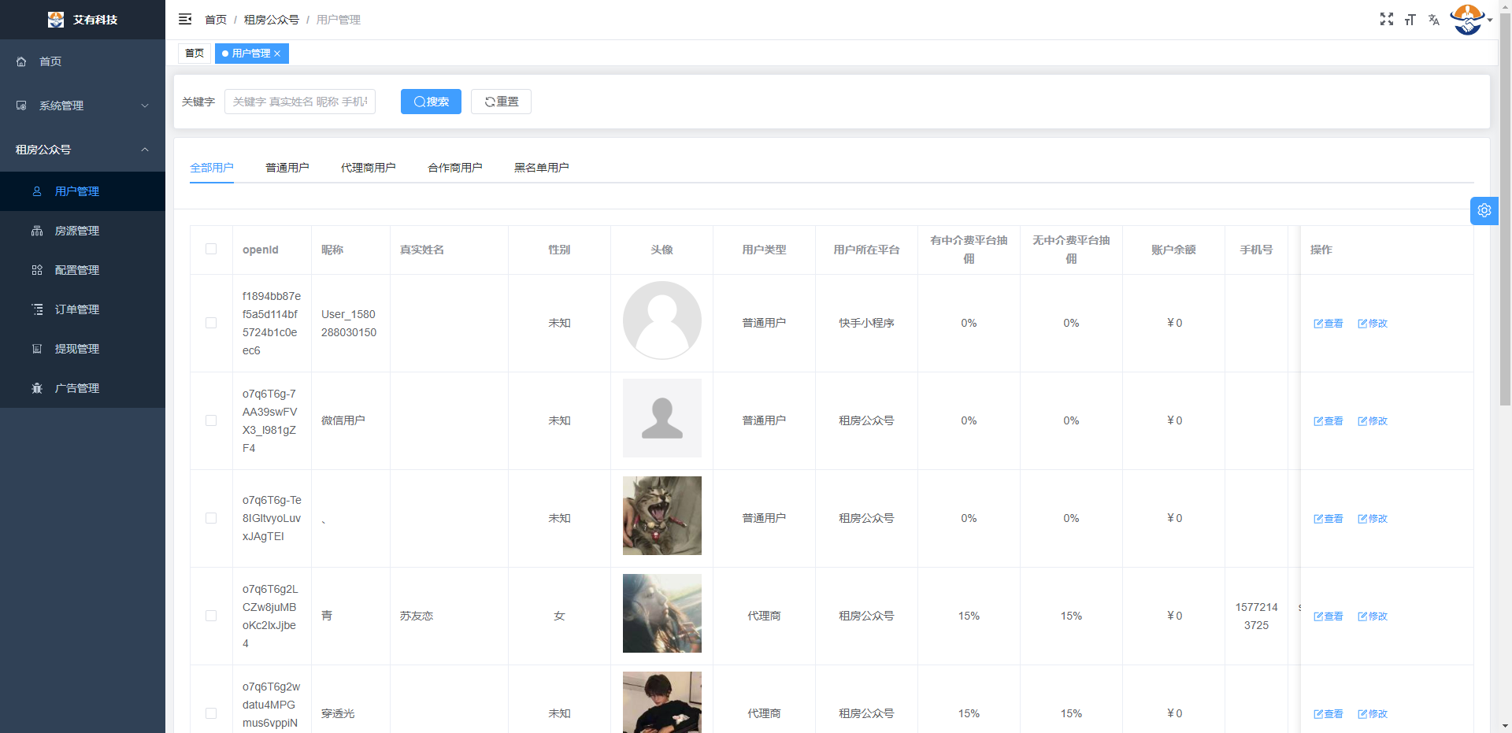Check row checkbox for User_1580288030150
Viewport: 1512px width, 733px height.
pos(211,323)
